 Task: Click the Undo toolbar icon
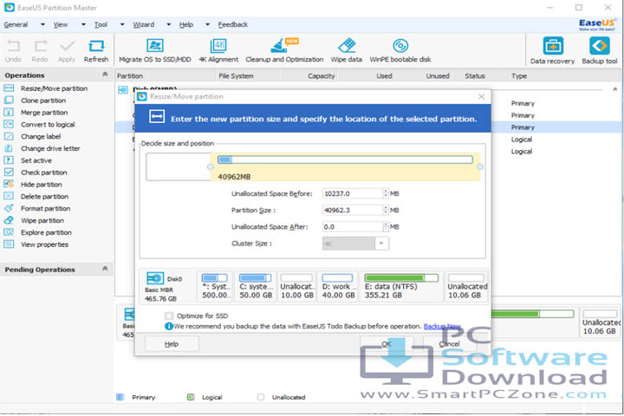(13, 50)
